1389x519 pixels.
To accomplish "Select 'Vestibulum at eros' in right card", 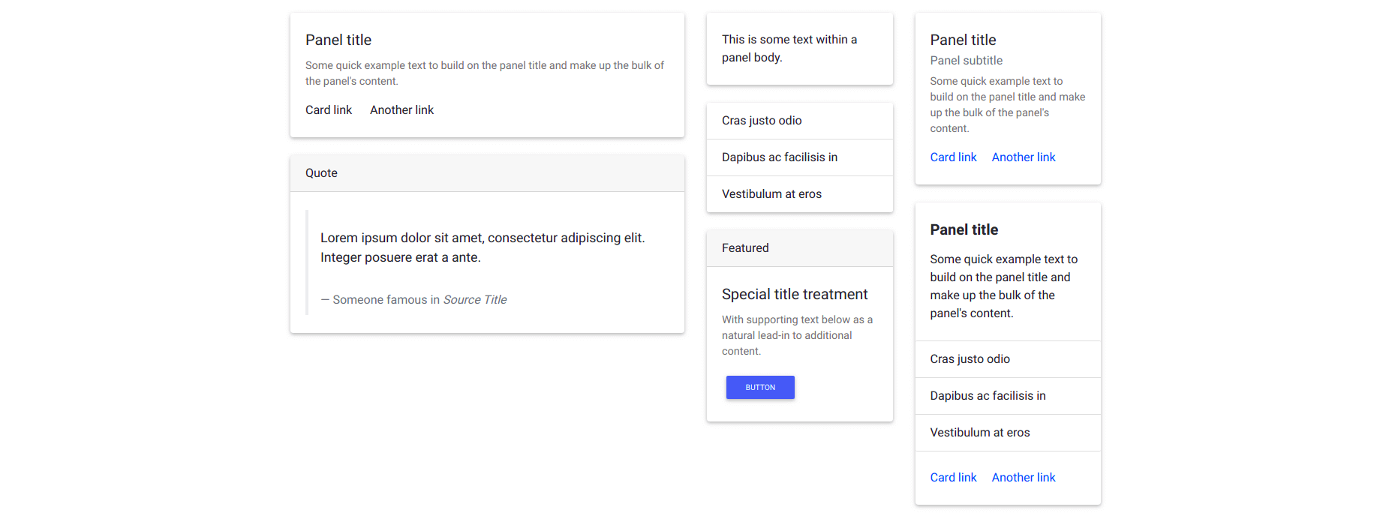I will click(x=1008, y=433).
